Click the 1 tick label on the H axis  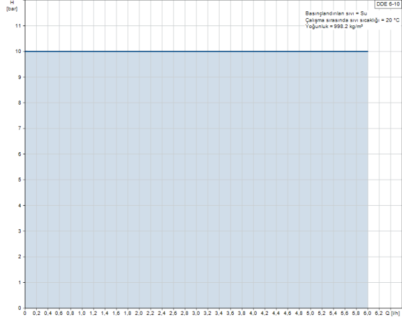click(20, 282)
